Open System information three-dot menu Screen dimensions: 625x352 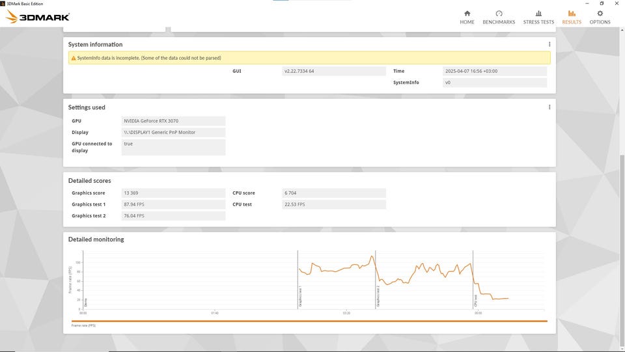[x=549, y=44]
